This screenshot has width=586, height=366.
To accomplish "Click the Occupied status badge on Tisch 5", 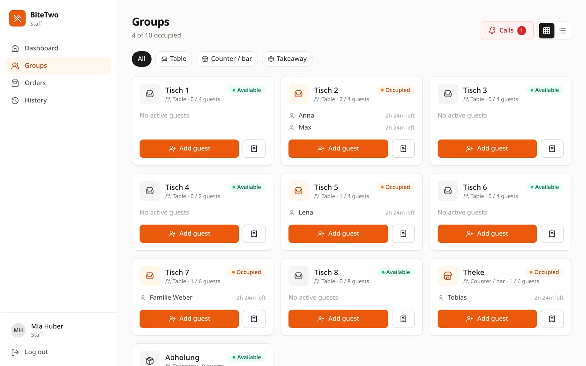I will pos(395,187).
